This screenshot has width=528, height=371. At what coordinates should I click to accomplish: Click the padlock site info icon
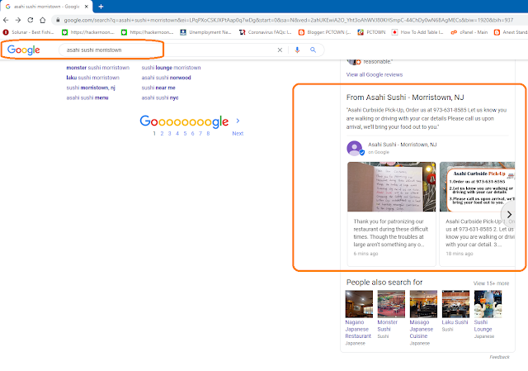coord(58,20)
